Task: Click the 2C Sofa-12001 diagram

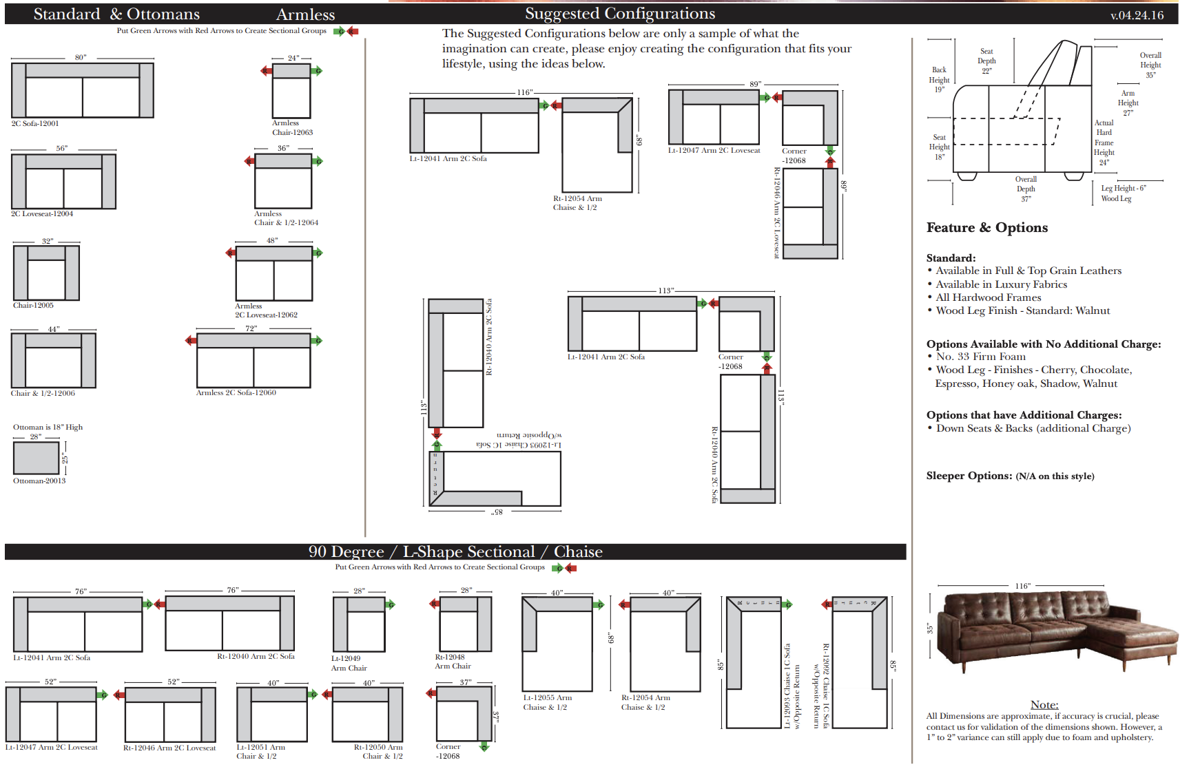Action: coord(83,90)
